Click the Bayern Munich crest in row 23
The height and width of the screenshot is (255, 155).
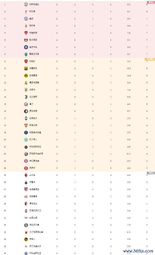coord(26,161)
